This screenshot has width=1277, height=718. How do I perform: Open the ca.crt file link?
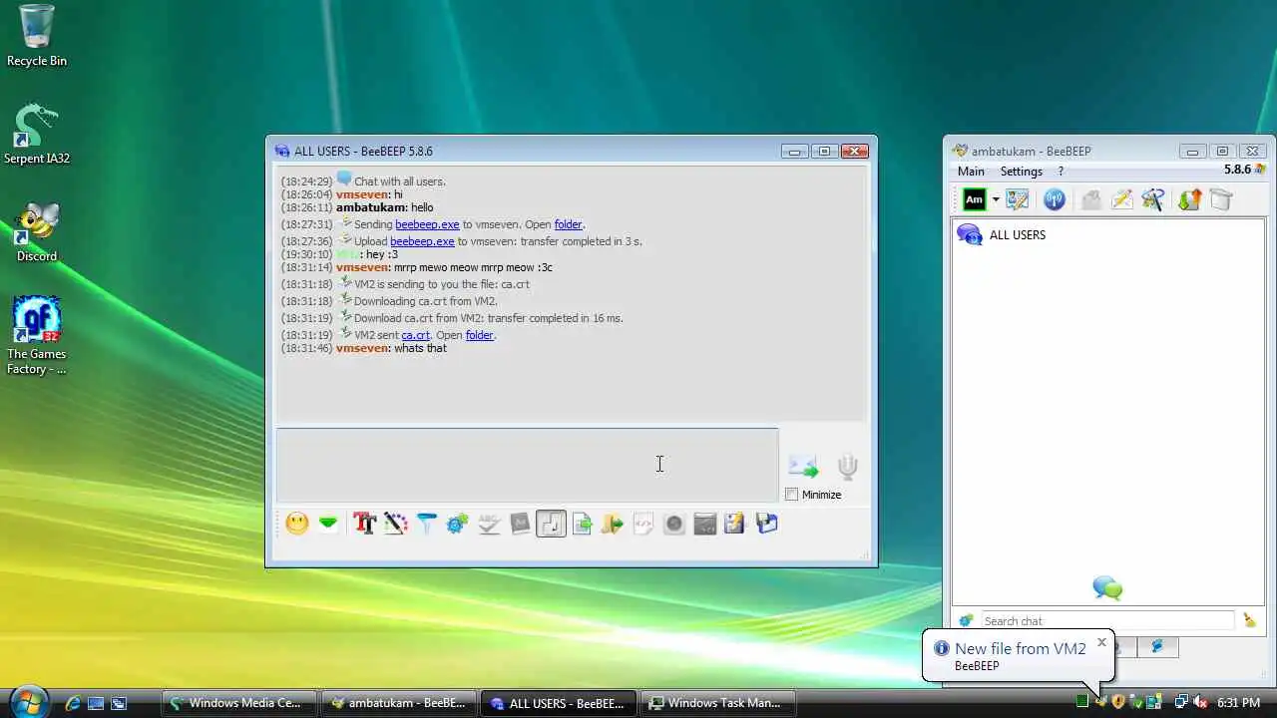415,335
